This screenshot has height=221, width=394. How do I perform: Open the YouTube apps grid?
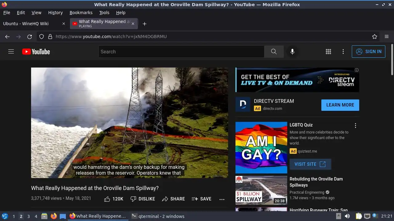[328, 52]
